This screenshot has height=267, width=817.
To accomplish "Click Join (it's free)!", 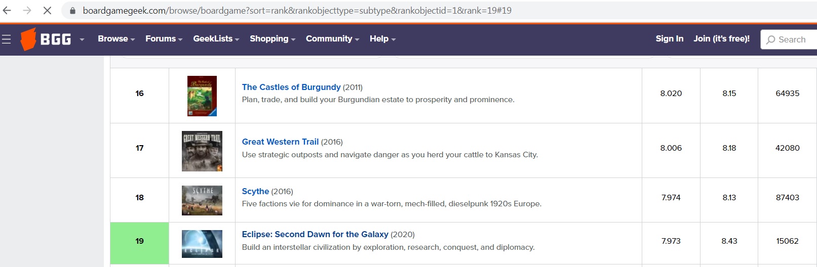I will click(721, 38).
